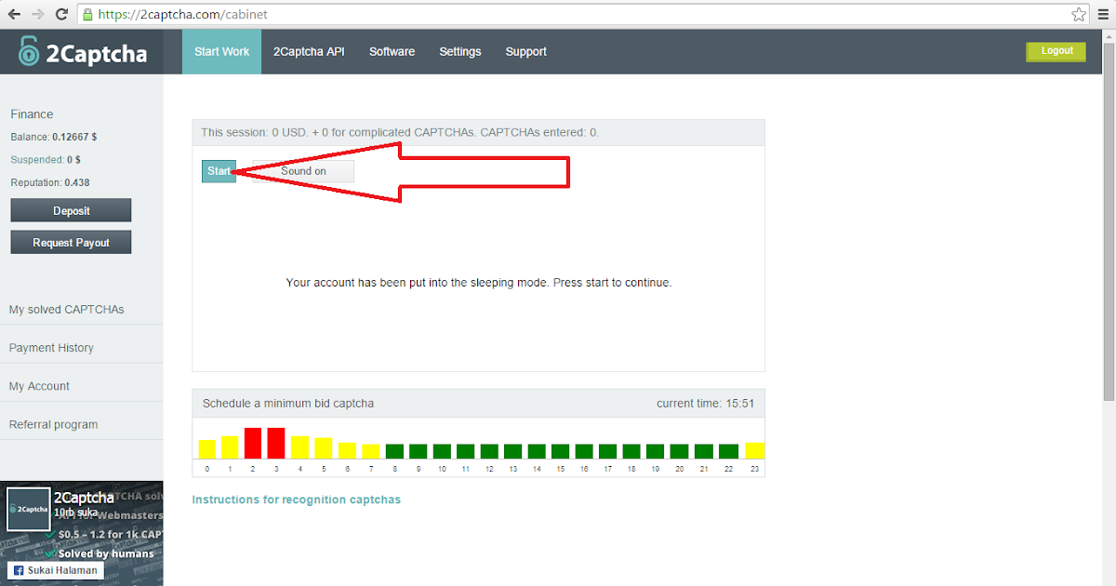
Task: Click the yellow bar for hour 0
Action: click(206, 449)
